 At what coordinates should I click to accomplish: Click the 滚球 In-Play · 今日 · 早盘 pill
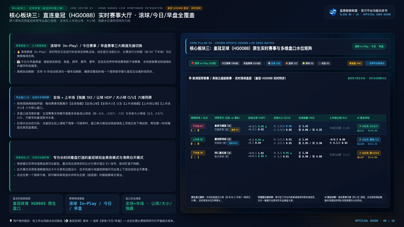pyautogui.click(x=369, y=46)
